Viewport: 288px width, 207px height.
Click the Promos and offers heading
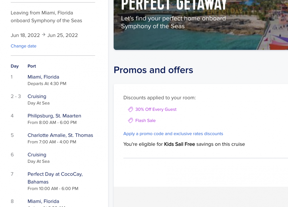click(x=154, y=70)
